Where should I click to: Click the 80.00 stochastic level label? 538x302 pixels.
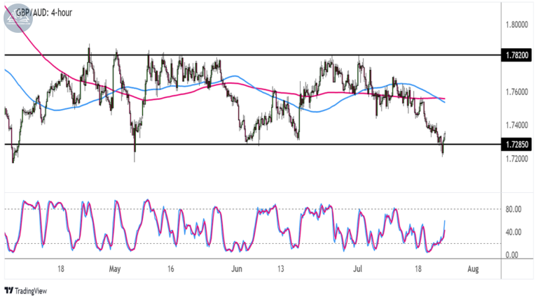tap(513, 209)
